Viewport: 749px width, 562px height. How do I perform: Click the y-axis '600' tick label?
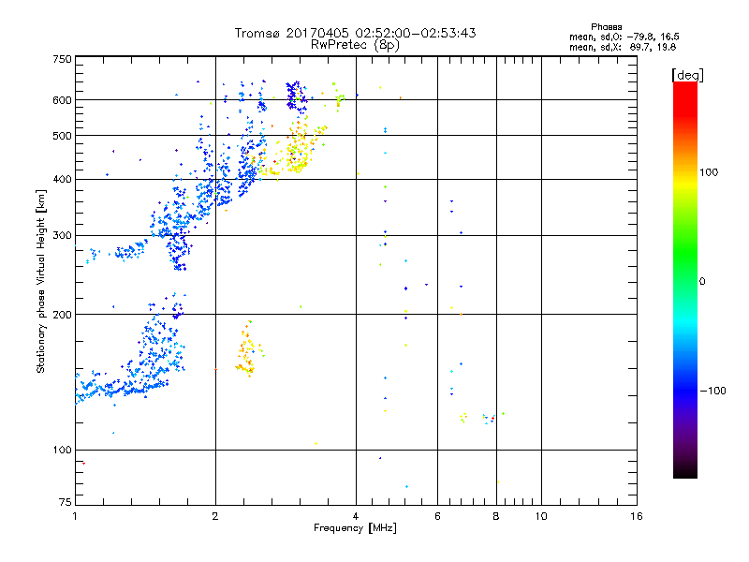(62, 100)
